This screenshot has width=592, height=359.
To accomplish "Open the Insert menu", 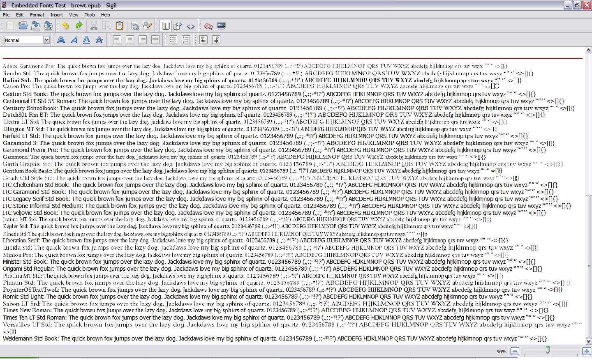I will pos(57,15).
